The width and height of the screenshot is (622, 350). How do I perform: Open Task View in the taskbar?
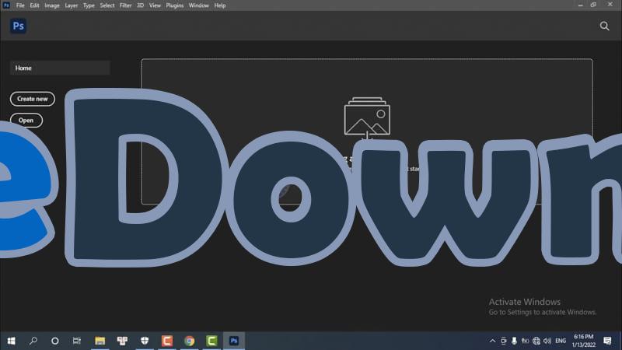(77, 341)
